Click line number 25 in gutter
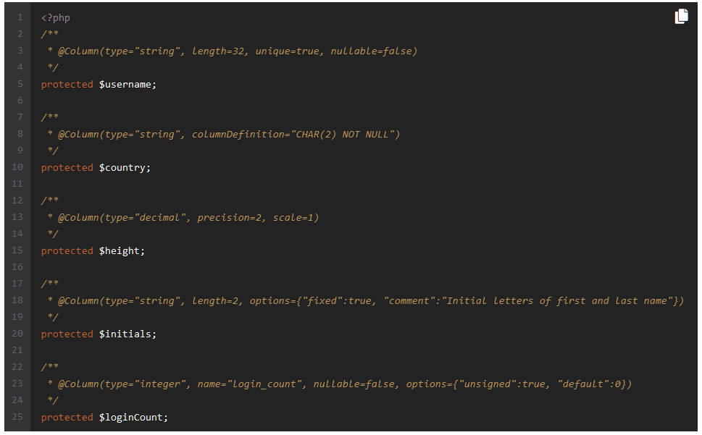 17,417
